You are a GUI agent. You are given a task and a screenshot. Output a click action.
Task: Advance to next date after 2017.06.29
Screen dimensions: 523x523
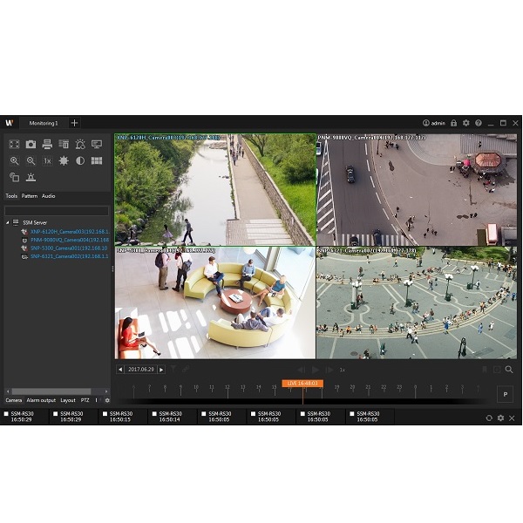pyautogui.click(x=161, y=370)
